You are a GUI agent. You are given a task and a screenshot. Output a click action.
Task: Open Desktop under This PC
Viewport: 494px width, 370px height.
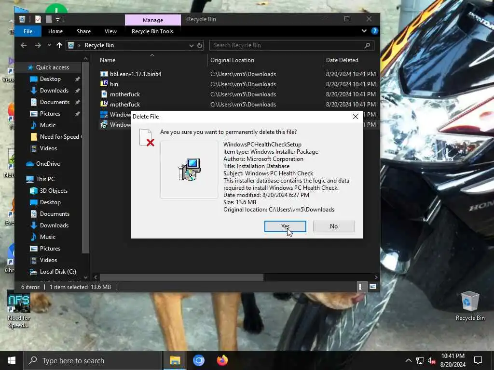point(50,202)
